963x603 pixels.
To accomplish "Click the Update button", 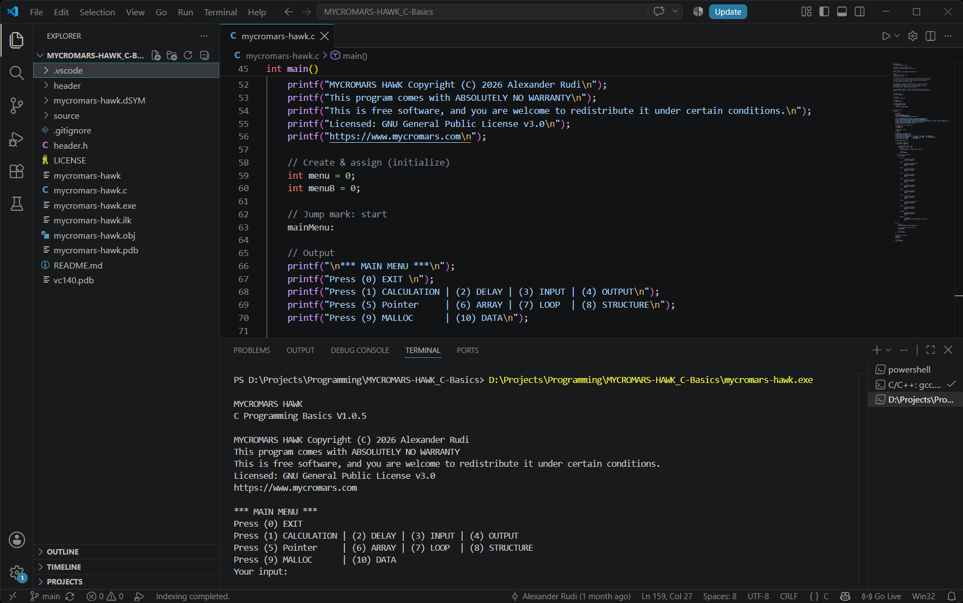I will click(728, 12).
